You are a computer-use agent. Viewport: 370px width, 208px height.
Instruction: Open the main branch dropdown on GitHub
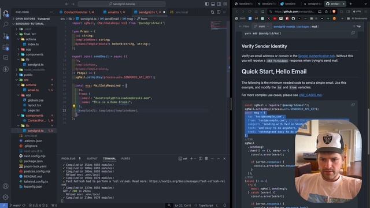coord(262,27)
